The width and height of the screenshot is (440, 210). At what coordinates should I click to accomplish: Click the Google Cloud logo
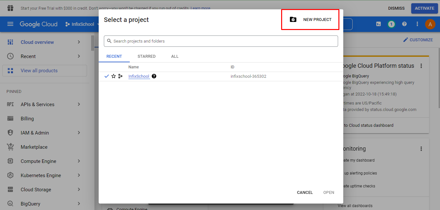[38, 24]
